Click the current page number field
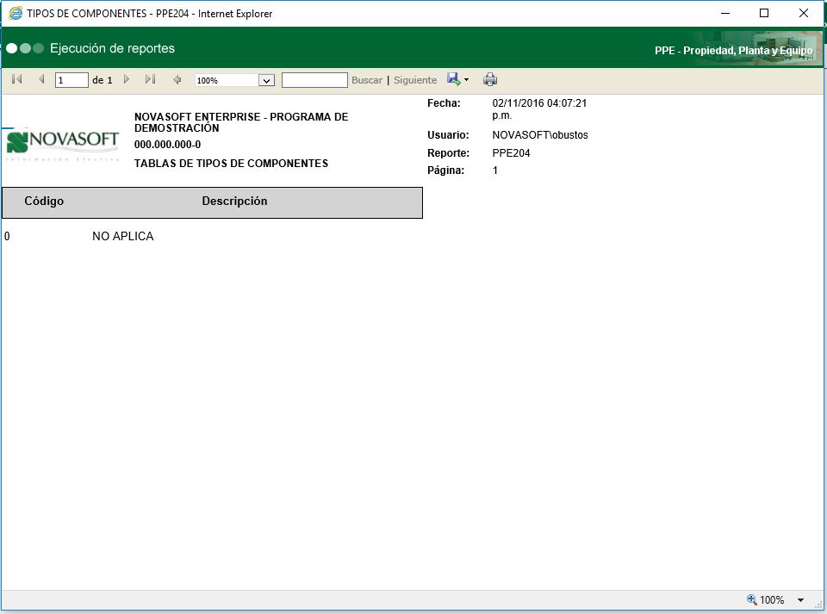 click(72, 80)
